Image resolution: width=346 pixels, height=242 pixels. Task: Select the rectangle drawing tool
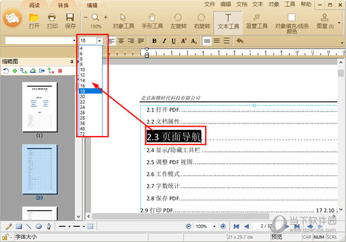[19, 226]
